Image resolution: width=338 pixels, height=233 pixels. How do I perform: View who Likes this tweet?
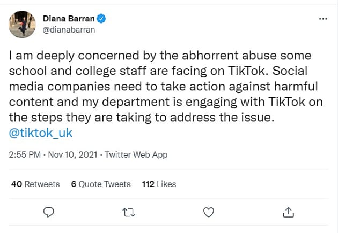(x=166, y=184)
